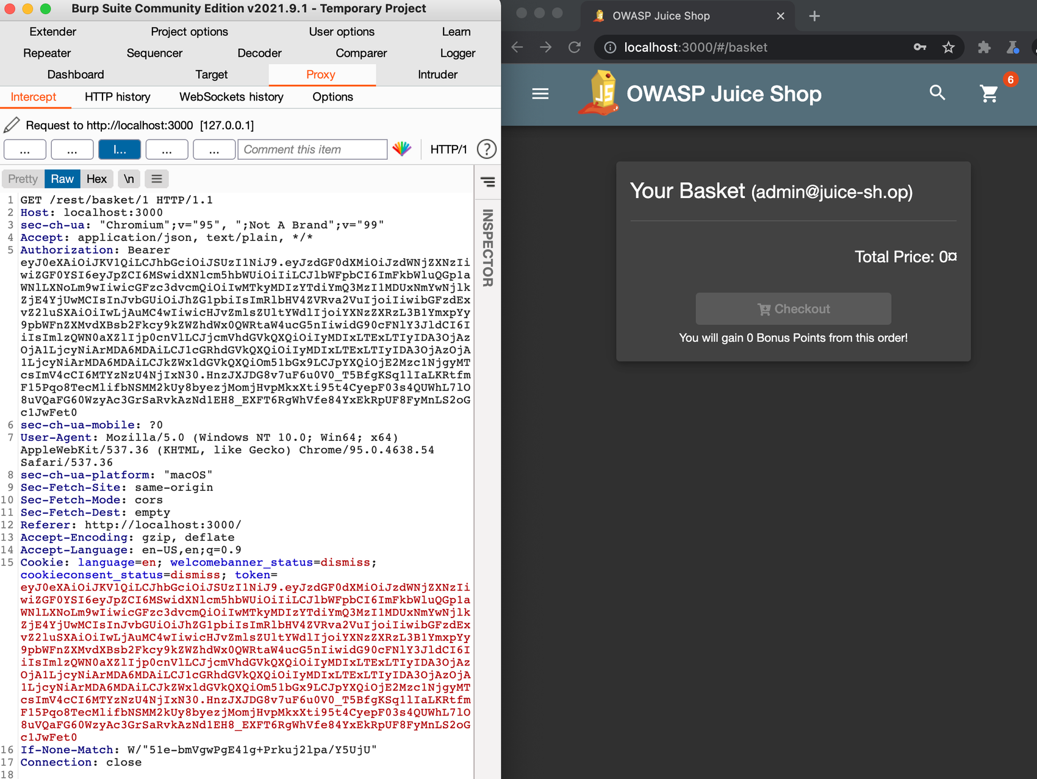Click the disabled Checkout button
1037x779 pixels.
tap(793, 309)
